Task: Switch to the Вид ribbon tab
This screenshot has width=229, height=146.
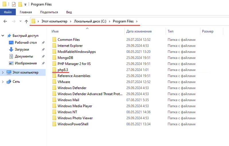Action: pyautogui.click(x=69, y=12)
